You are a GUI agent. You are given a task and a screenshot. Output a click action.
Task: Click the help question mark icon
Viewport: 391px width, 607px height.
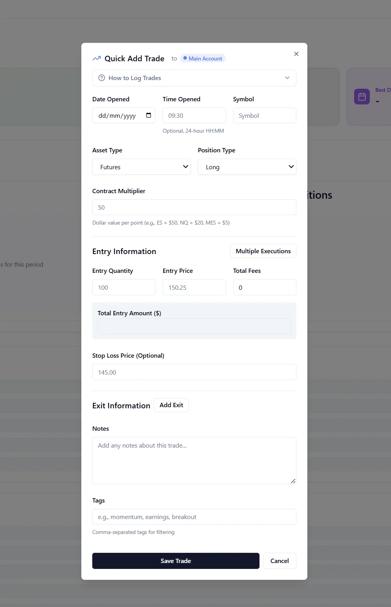point(102,78)
